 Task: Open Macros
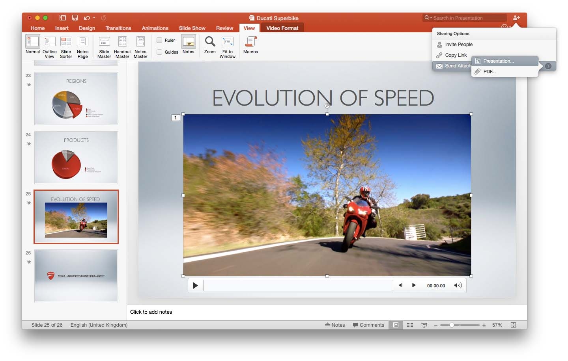point(250,45)
